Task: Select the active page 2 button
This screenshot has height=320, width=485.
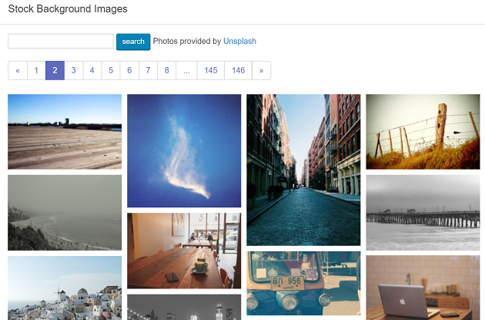Action: 55,71
